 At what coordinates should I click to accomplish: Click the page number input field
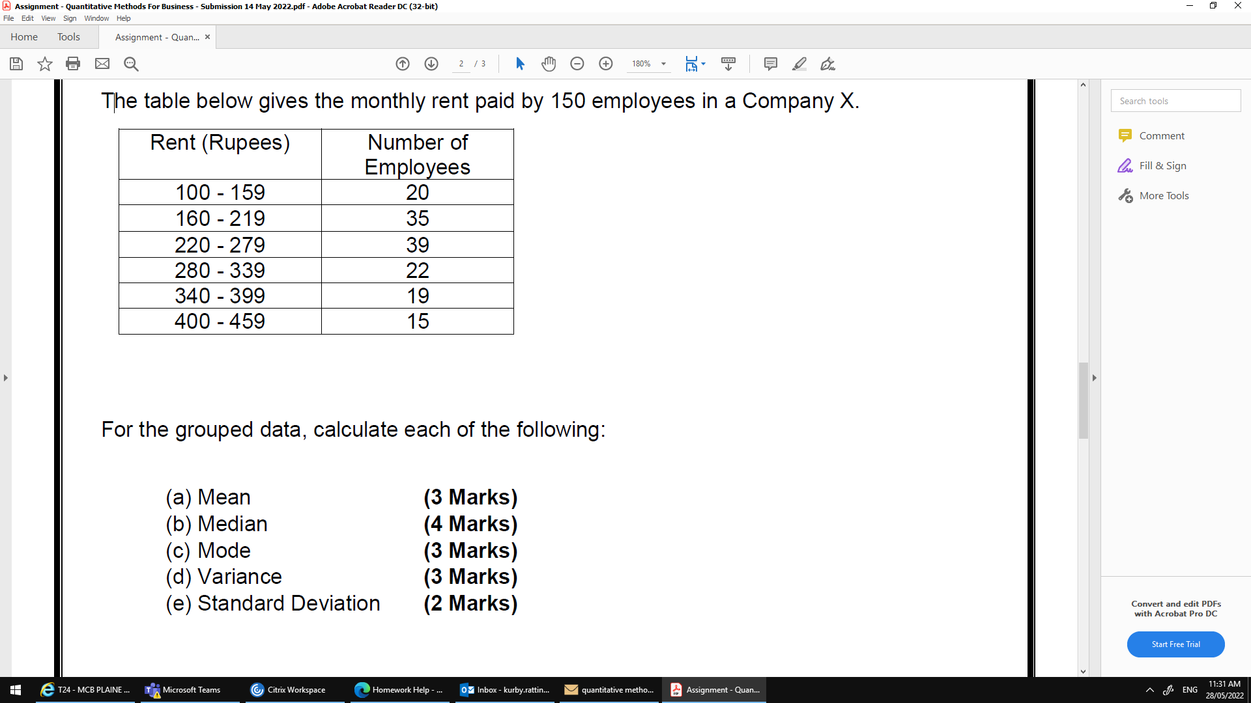point(461,64)
